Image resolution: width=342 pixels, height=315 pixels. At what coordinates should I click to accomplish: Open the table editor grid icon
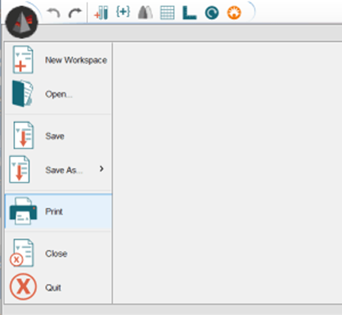coord(168,12)
